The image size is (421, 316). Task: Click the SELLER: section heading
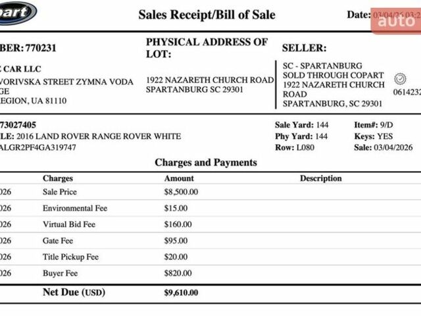coord(304,48)
